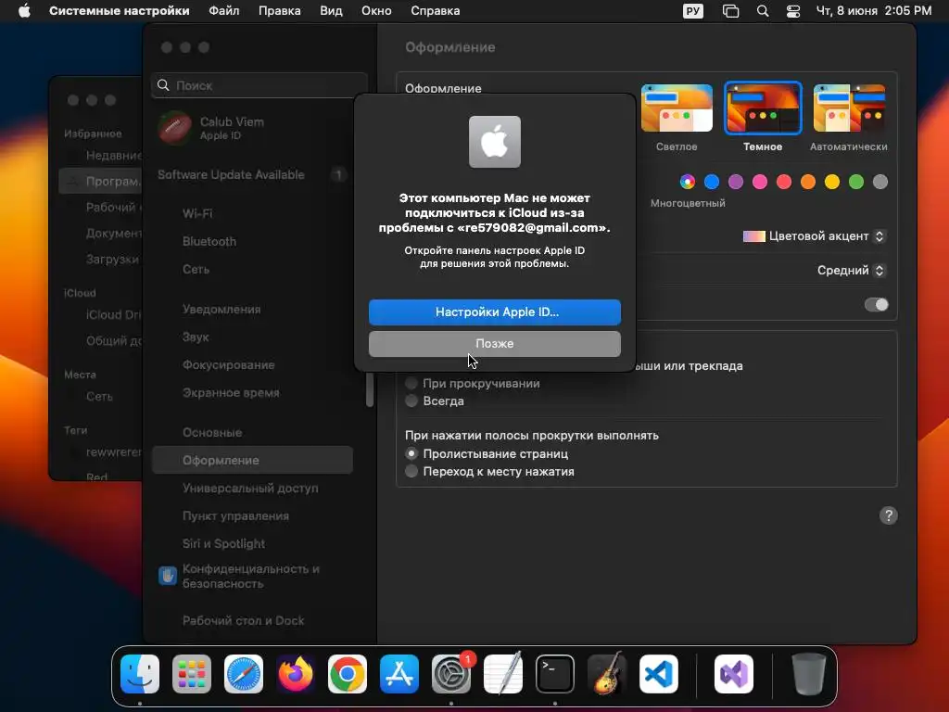Select the 'Светлое' appearance thumbnail
The height and width of the screenshot is (712, 949).
point(677,108)
